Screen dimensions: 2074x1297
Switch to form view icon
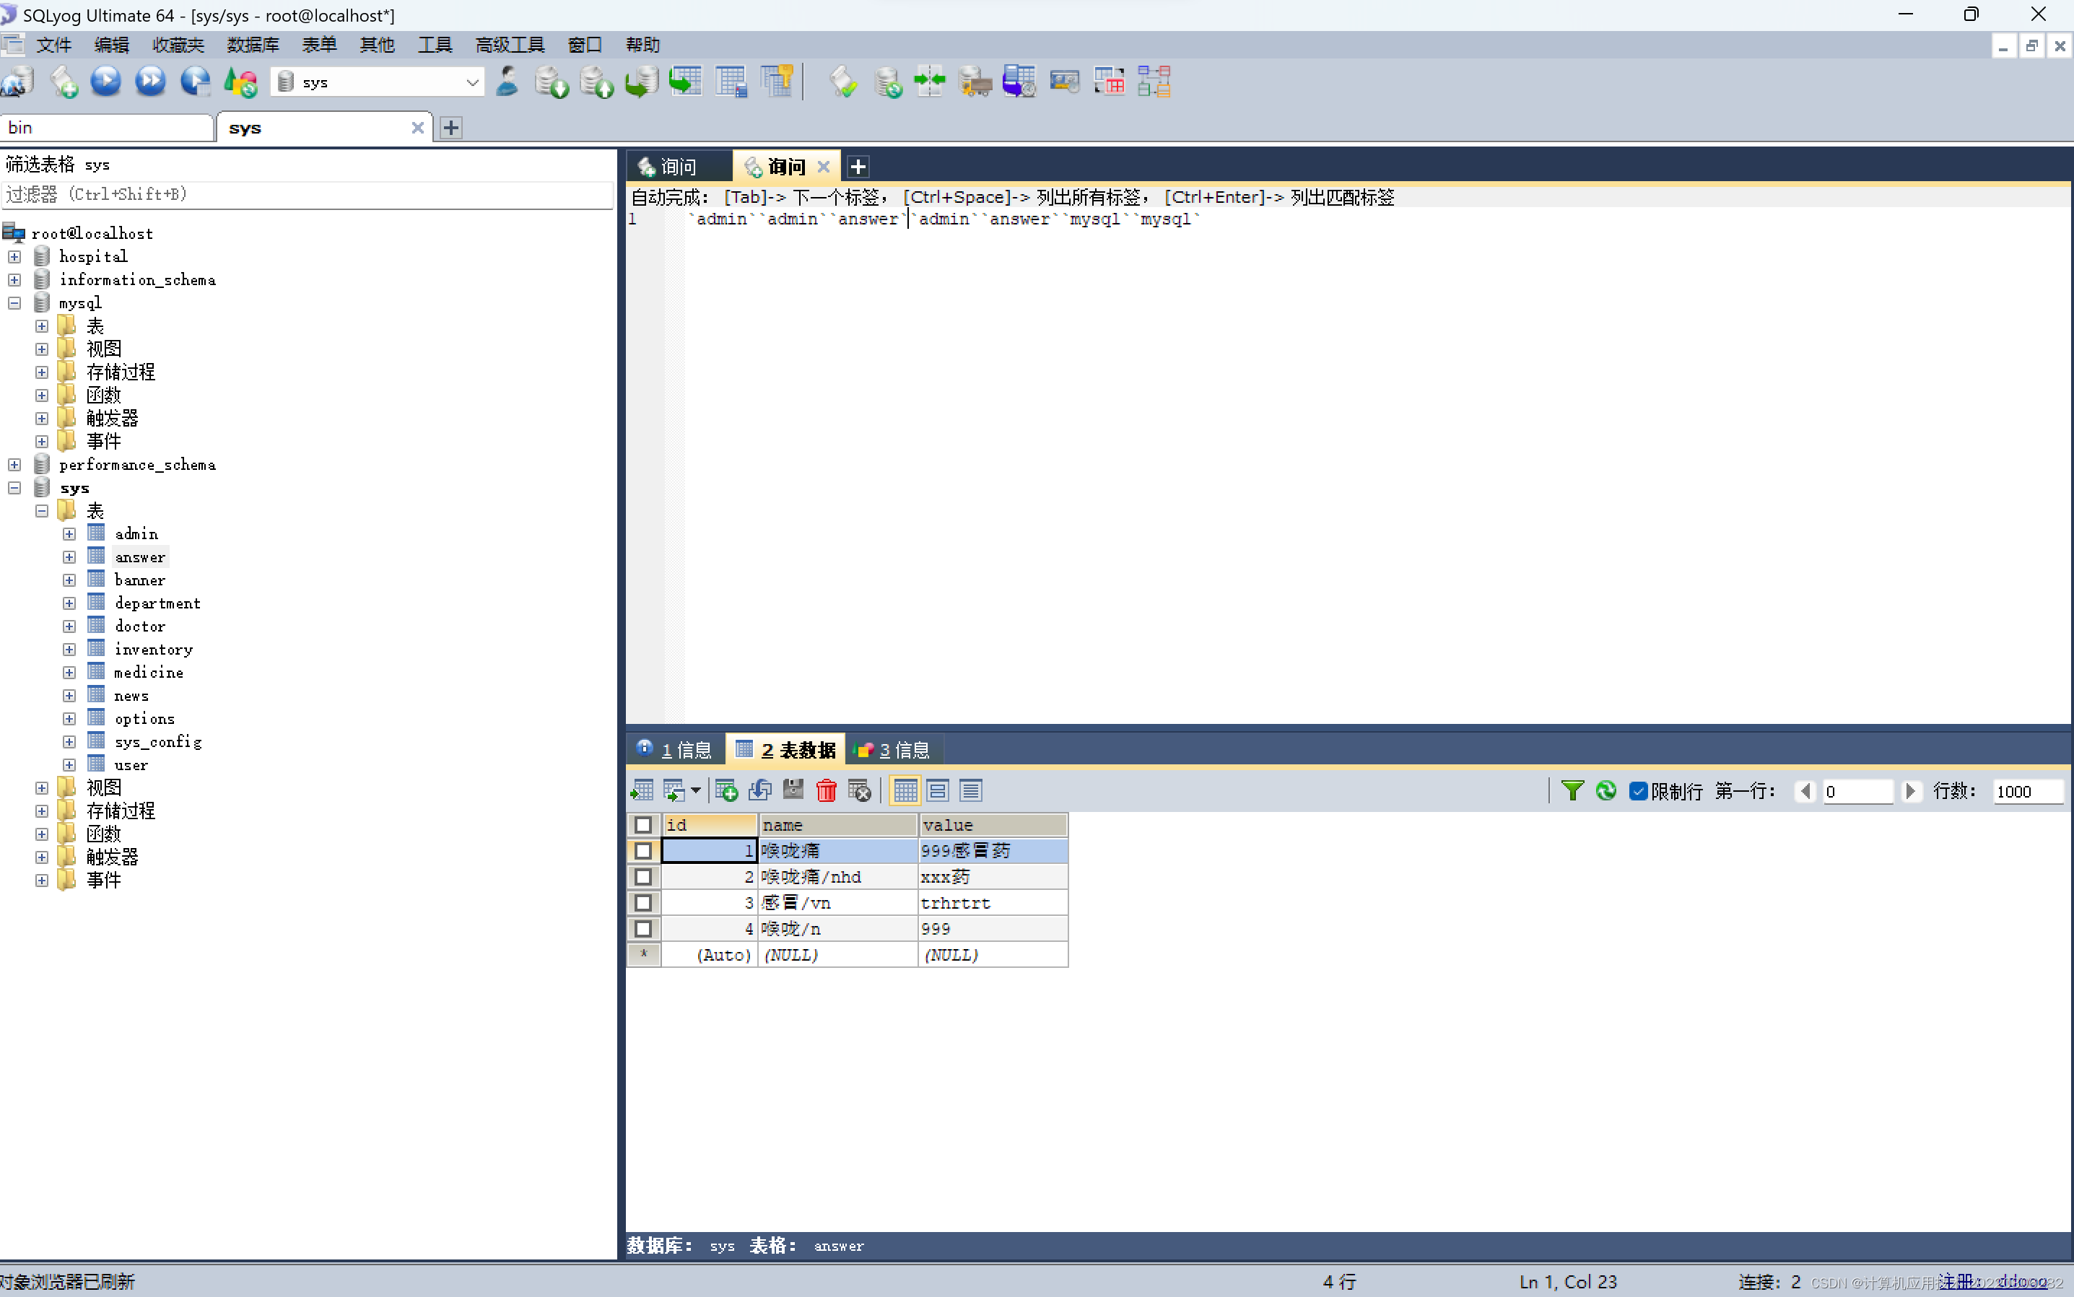tap(938, 790)
